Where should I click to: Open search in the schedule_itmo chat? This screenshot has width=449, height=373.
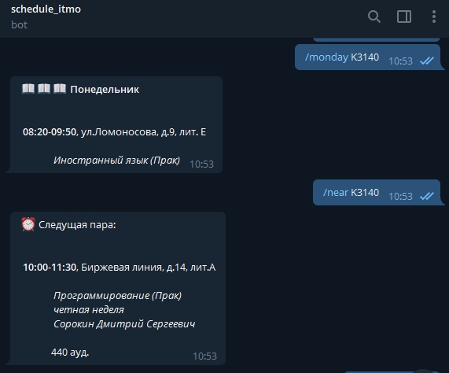[374, 17]
